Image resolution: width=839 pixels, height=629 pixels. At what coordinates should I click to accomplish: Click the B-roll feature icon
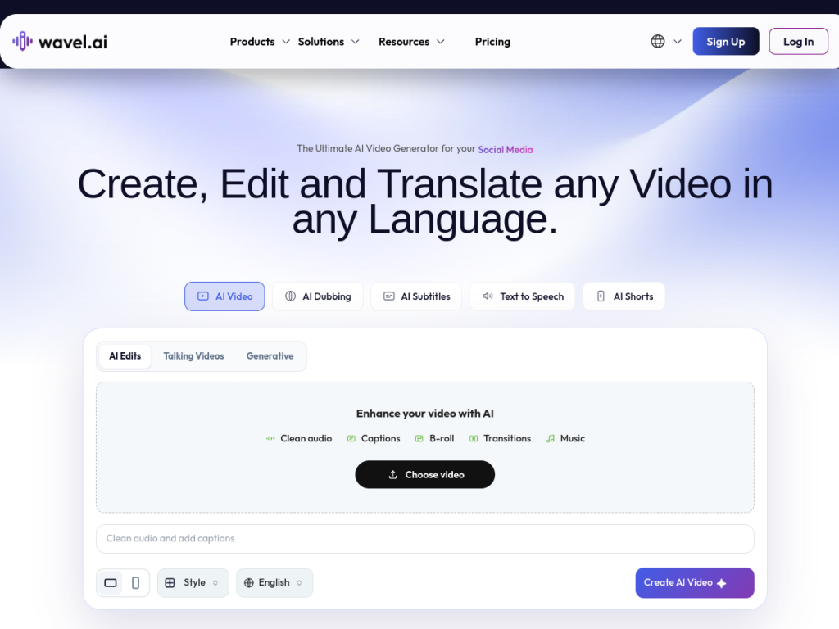(x=419, y=439)
